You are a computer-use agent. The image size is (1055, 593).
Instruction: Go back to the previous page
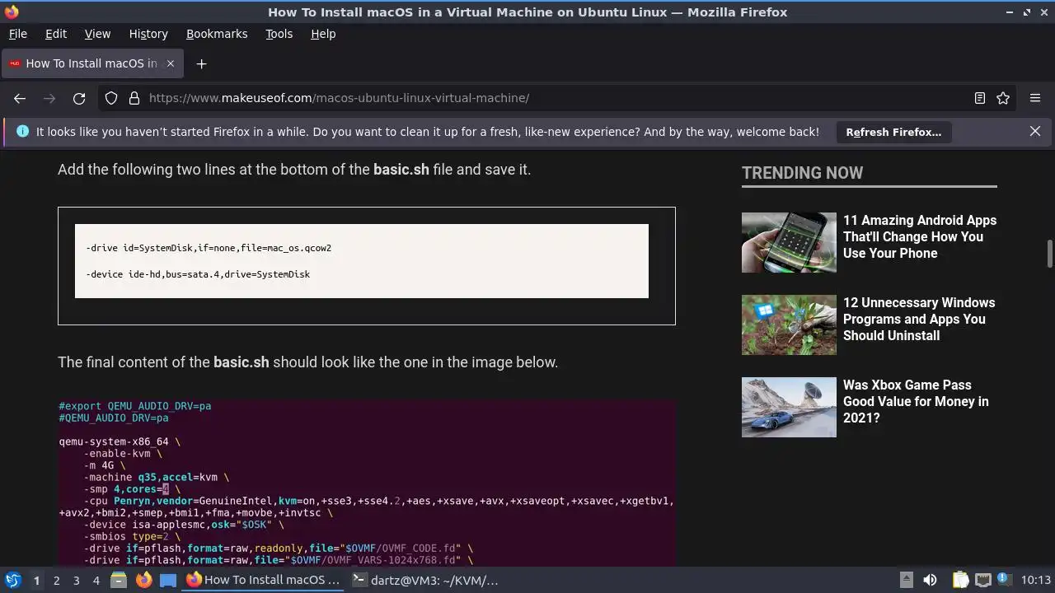click(x=20, y=98)
